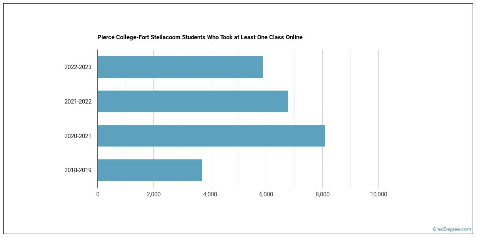
Task: Click the 10,000 tick label
Action: [378, 194]
